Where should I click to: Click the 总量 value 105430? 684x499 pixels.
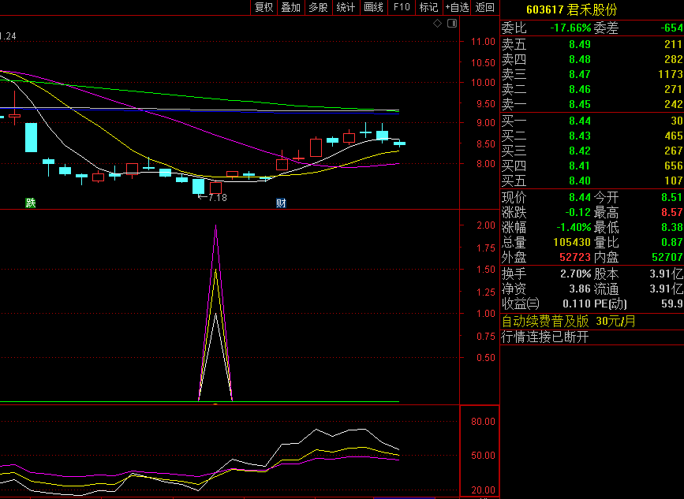click(x=572, y=242)
